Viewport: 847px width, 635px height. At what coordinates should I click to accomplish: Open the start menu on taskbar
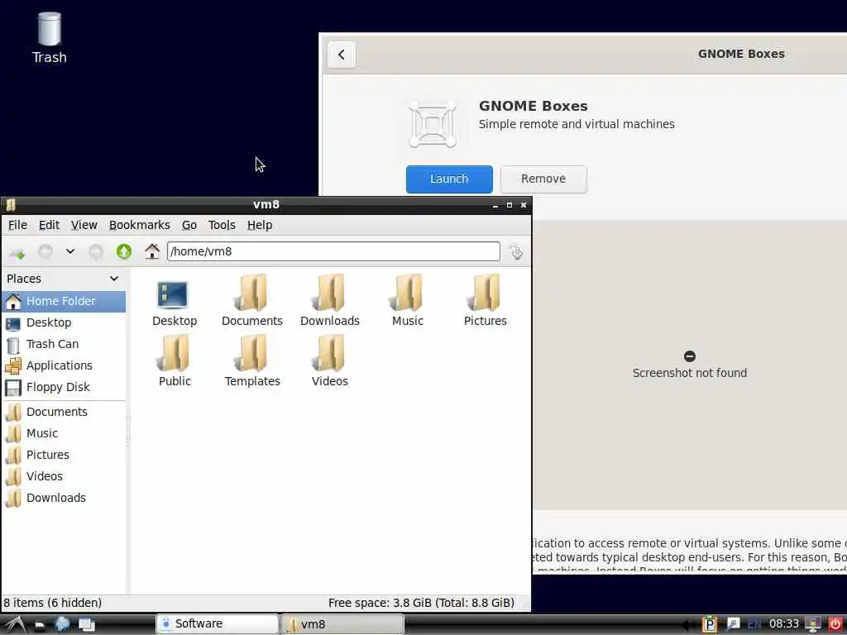pyautogui.click(x=15, y=625)
